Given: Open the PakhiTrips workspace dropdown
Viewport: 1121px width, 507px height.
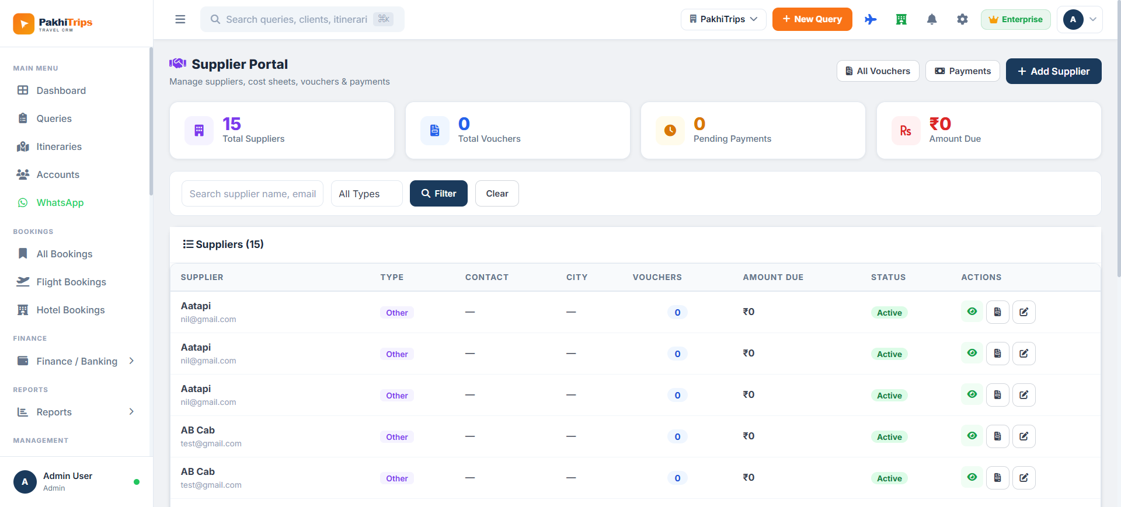Looking at the screenshot, I should 723,19.
